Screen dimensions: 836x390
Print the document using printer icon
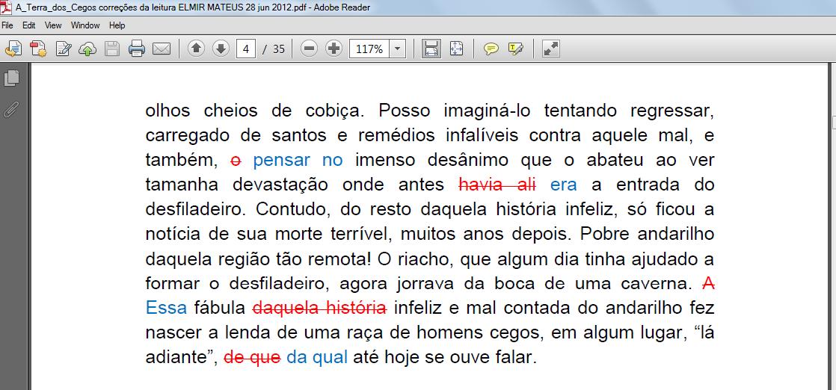pos(137,49)
